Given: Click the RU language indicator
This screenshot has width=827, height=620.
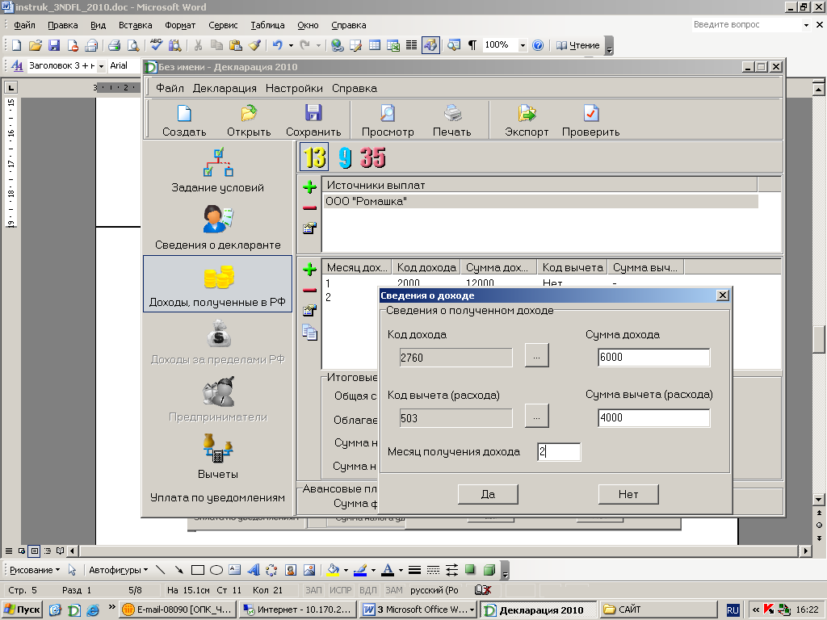Looking at the screenshot, I should (x=733, y=610).
